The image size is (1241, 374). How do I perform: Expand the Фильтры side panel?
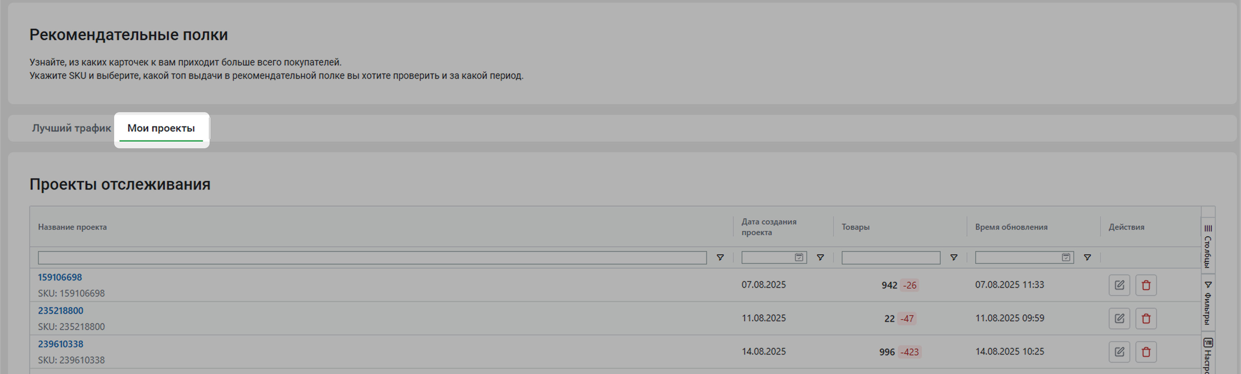click(x=1208, y=303)
